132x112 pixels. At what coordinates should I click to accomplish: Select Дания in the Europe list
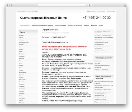pos(20,52)
